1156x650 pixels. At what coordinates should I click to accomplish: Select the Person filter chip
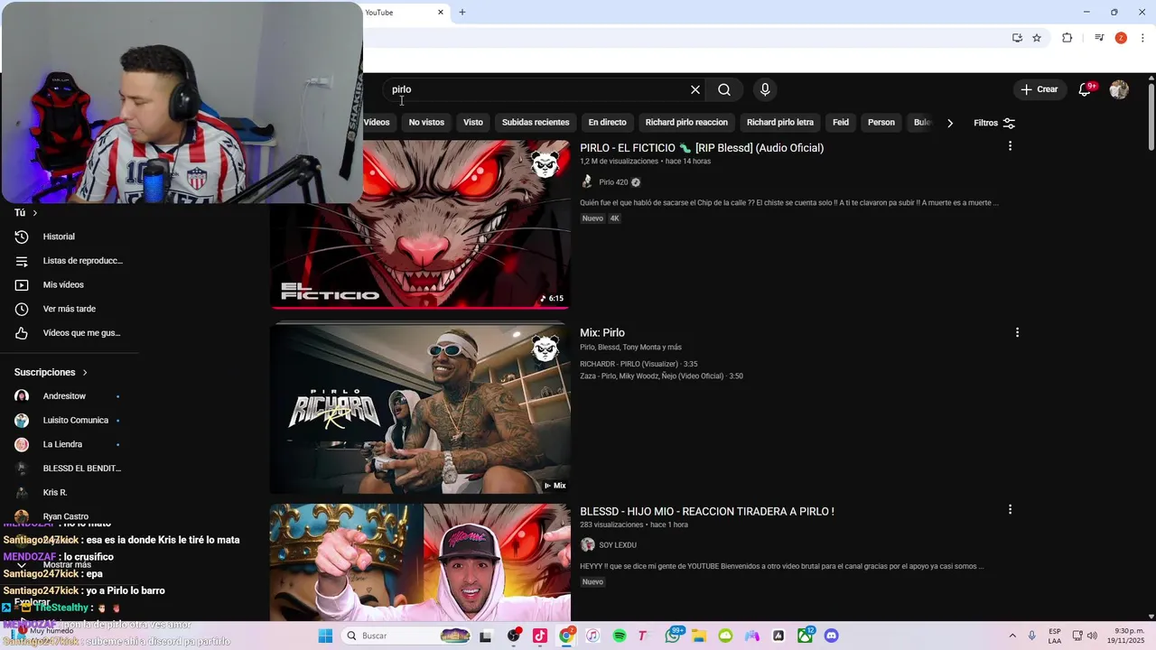click(x=881, y=123)
